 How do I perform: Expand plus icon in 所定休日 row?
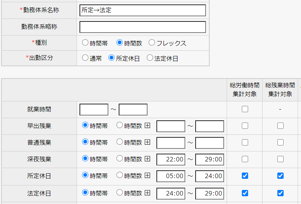click(x=147, y=175)
